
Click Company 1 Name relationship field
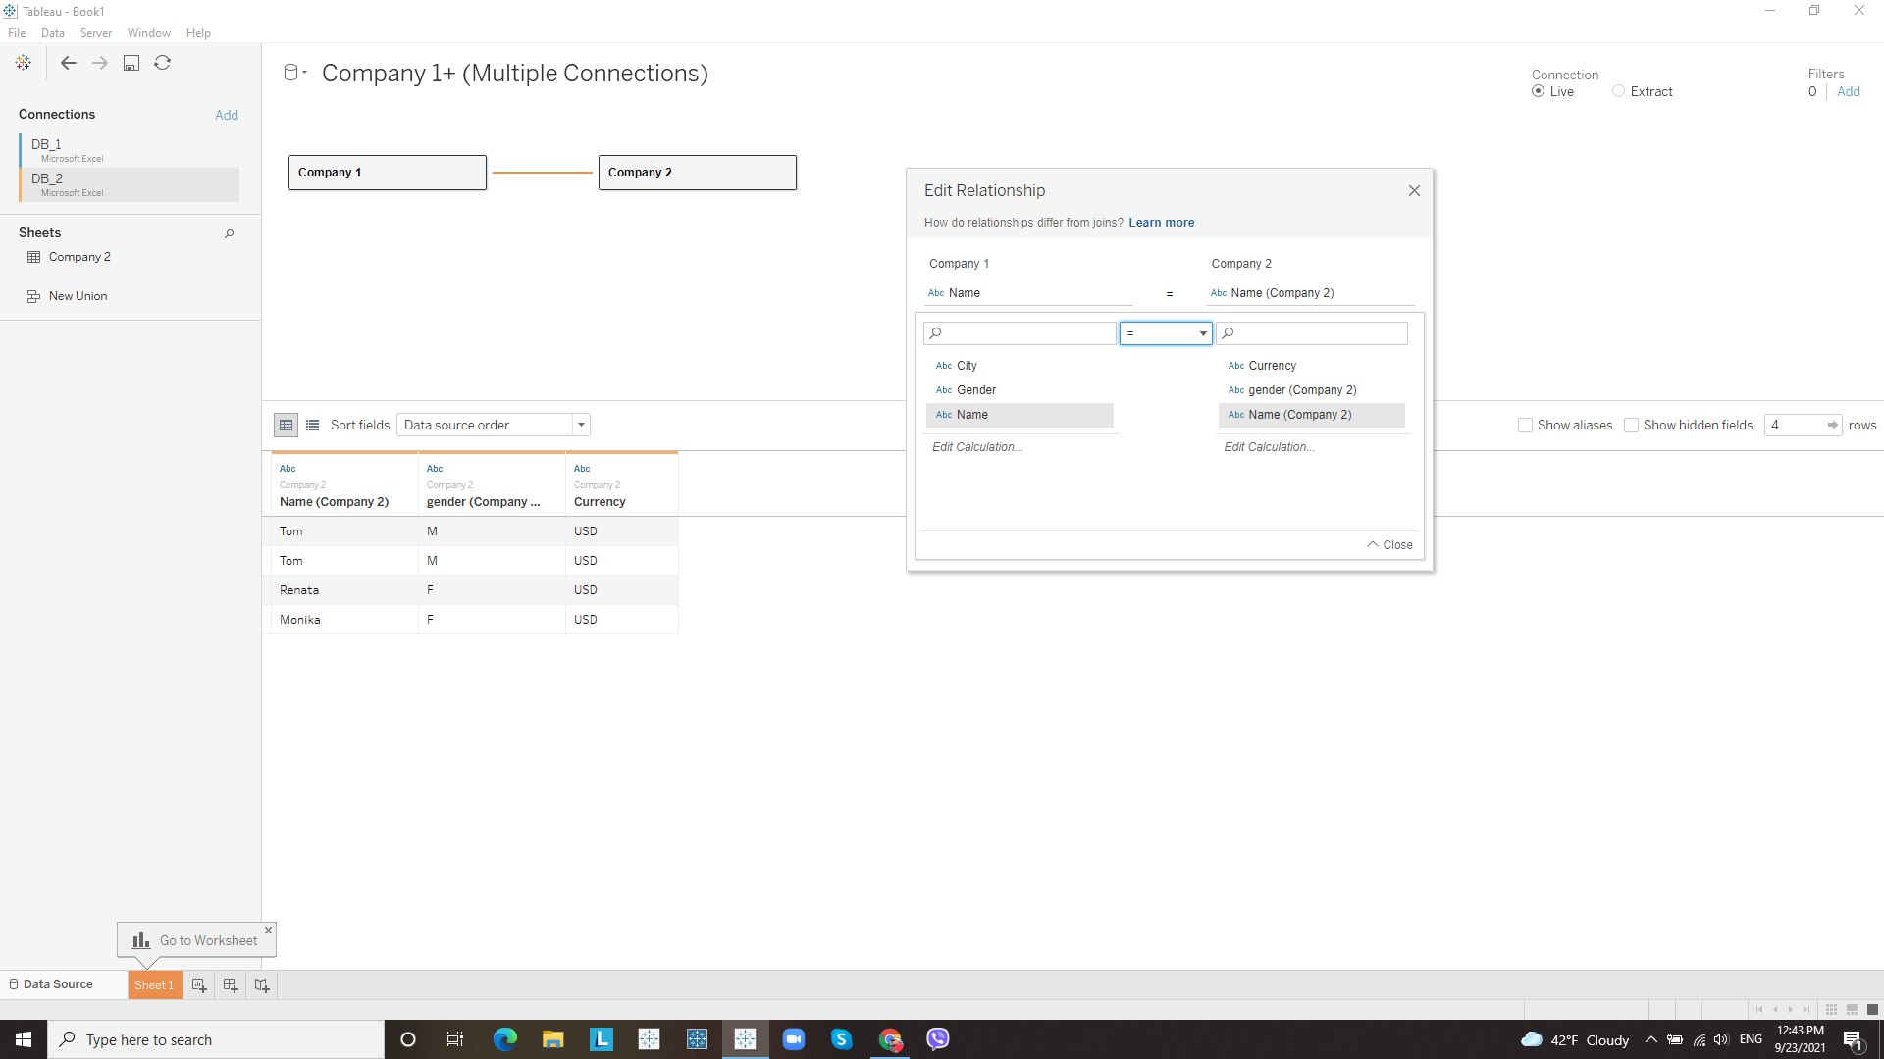coord(1028,293)
